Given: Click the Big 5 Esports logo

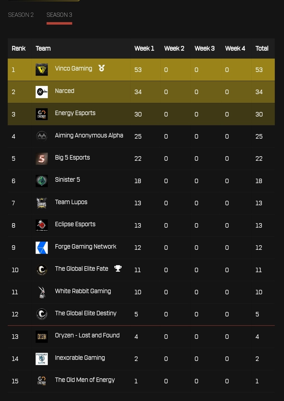Looking at the screenshot, I should click(42, 159).
